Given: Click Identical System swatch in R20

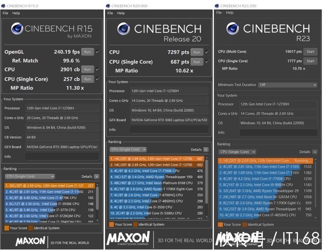Looking at the screenshot, I should (135, 224).
